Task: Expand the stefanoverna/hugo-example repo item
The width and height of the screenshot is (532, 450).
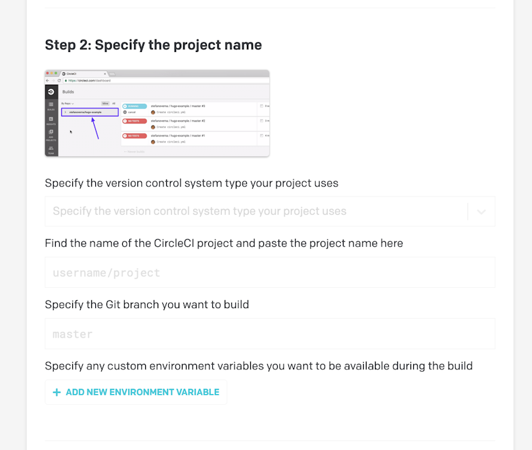Action: [x=90, y=112]
